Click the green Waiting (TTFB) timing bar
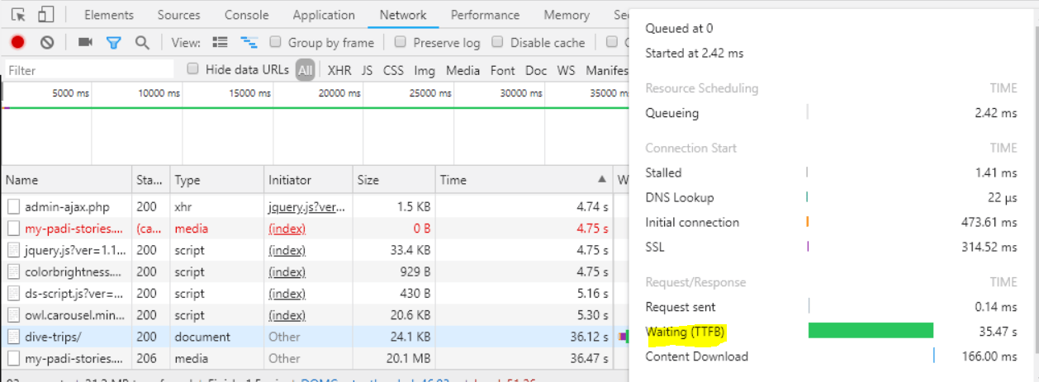Screen dimensions: 1039x382 point(871,331)
